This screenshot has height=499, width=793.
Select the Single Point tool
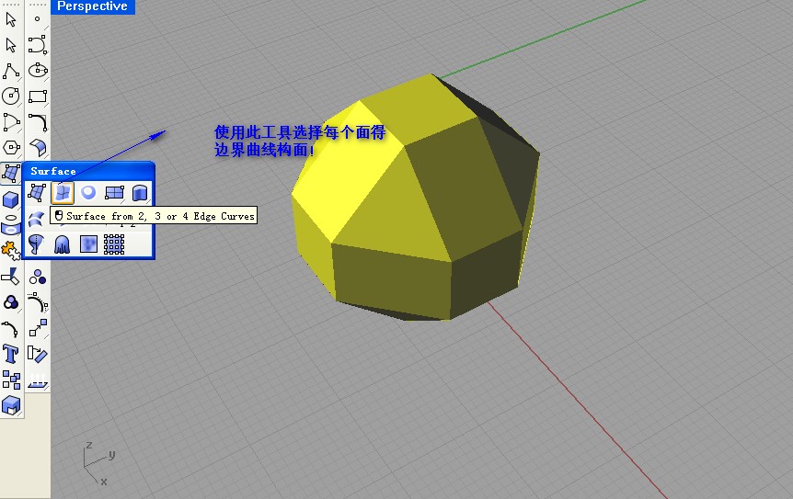pos(38,19)
